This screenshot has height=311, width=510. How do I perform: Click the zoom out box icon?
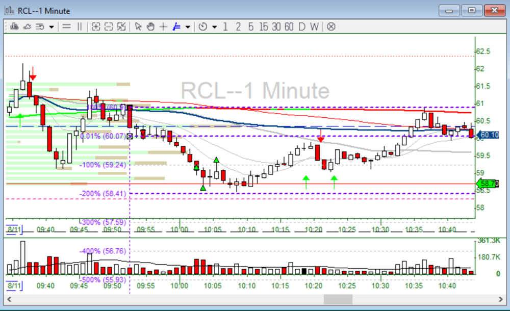click(108, 27)
